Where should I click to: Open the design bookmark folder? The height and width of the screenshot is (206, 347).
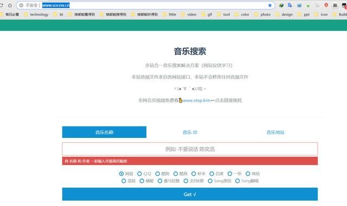click(284, 15)
